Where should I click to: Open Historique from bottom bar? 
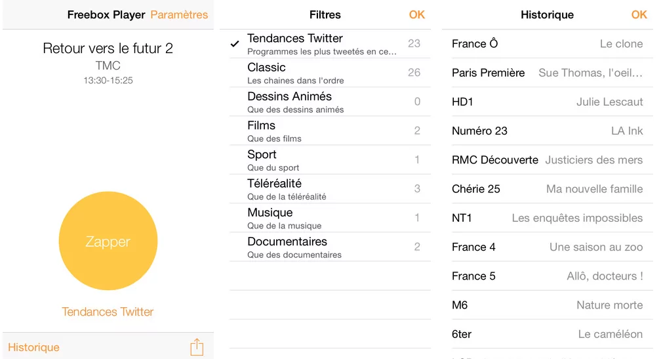click(x=33, y=347)
